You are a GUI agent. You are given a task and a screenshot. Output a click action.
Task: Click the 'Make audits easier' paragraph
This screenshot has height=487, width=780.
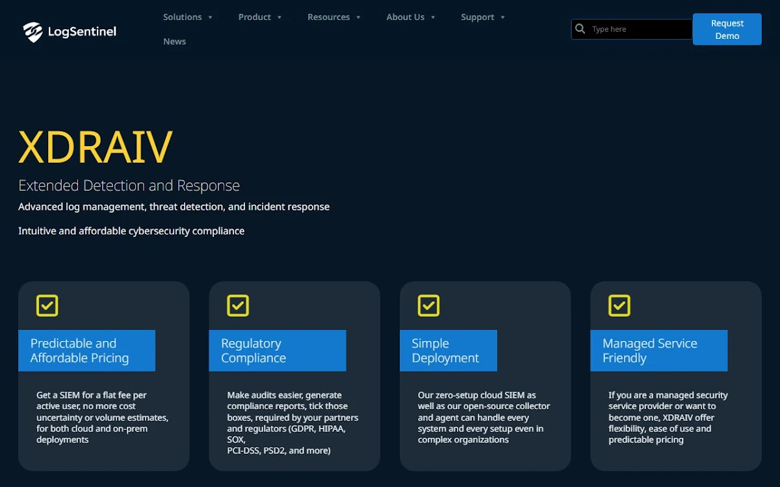(x=292, y=423)
